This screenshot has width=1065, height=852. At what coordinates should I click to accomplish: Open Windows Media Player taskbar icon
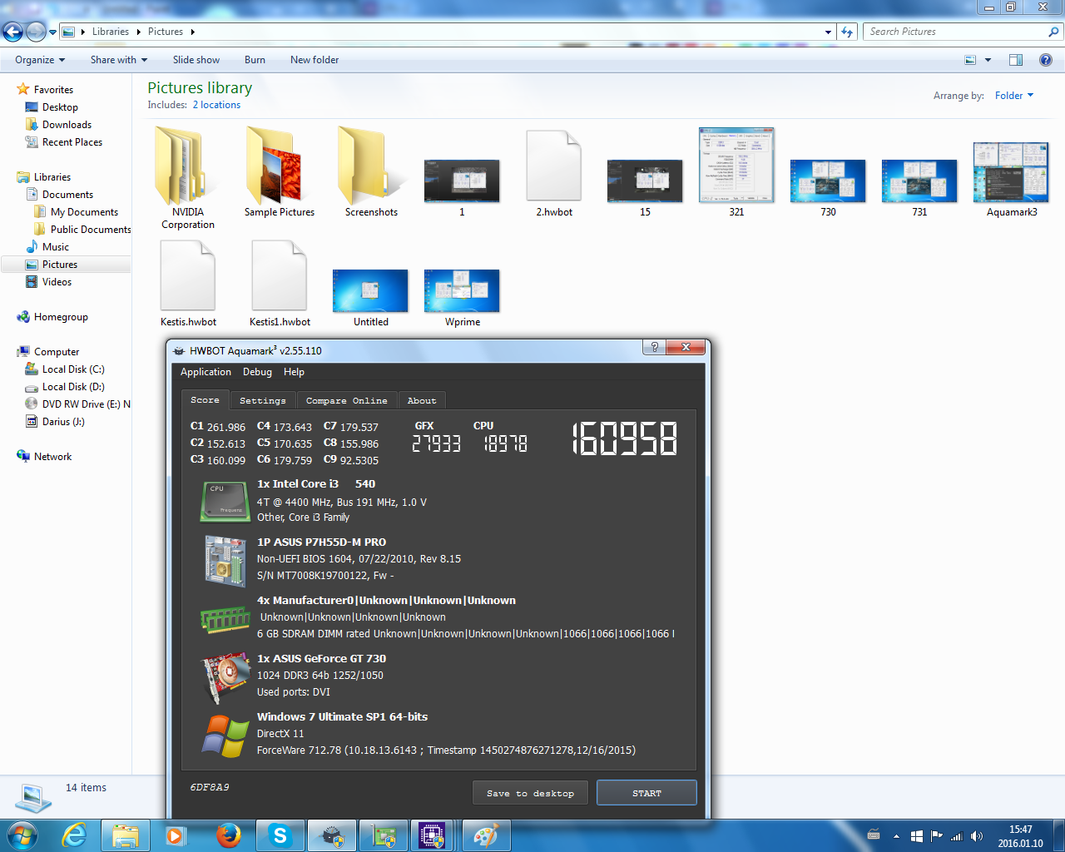click(176, 835)
